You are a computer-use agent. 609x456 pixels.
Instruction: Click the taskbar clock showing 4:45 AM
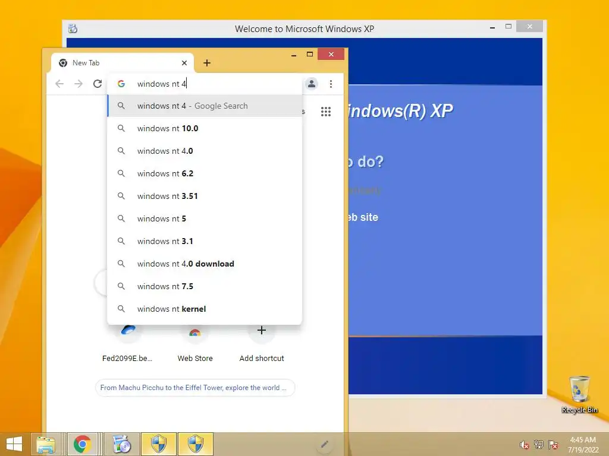583,445
